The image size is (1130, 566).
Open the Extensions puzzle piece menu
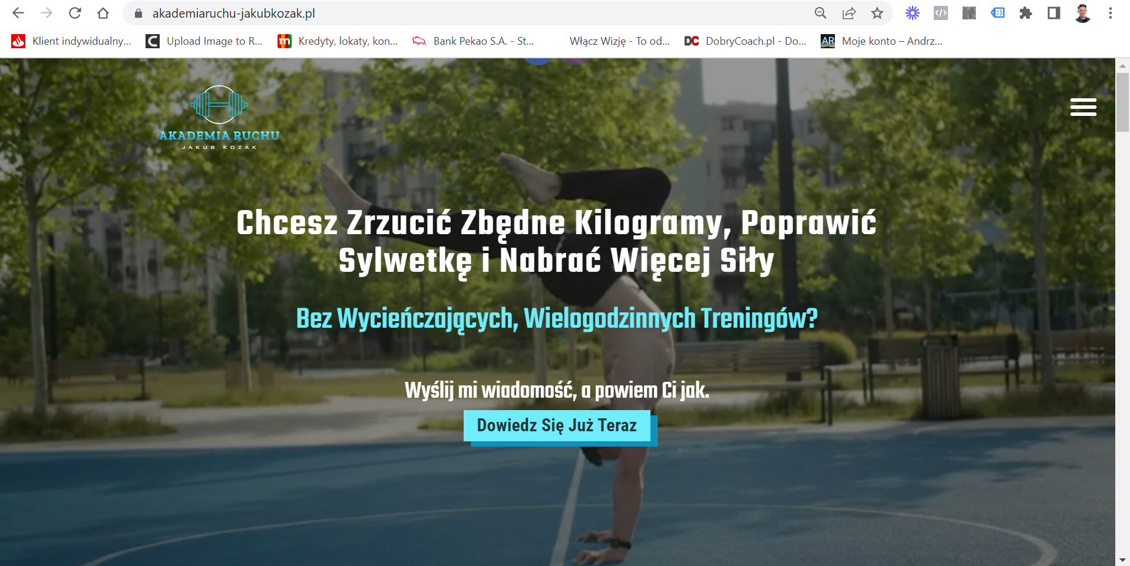(1026, 13)
